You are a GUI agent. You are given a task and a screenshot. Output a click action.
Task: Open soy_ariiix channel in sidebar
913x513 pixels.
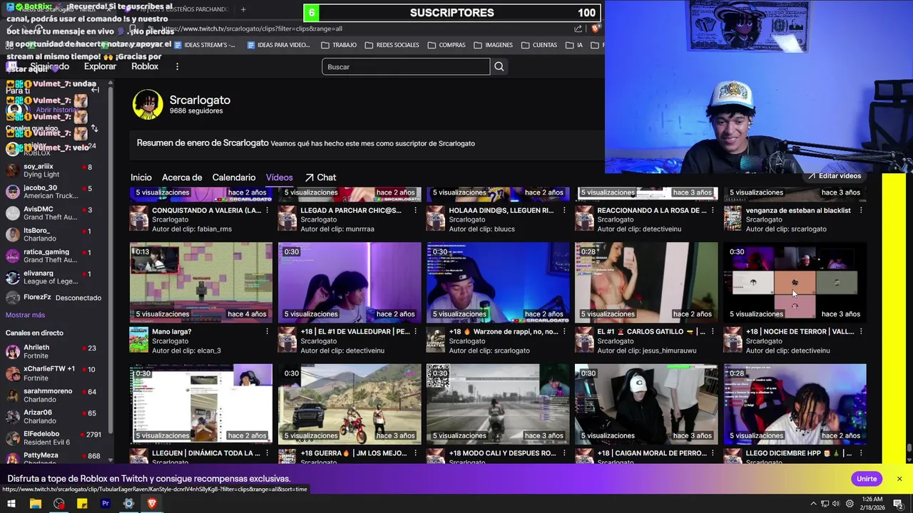click(x=54, y=170)
